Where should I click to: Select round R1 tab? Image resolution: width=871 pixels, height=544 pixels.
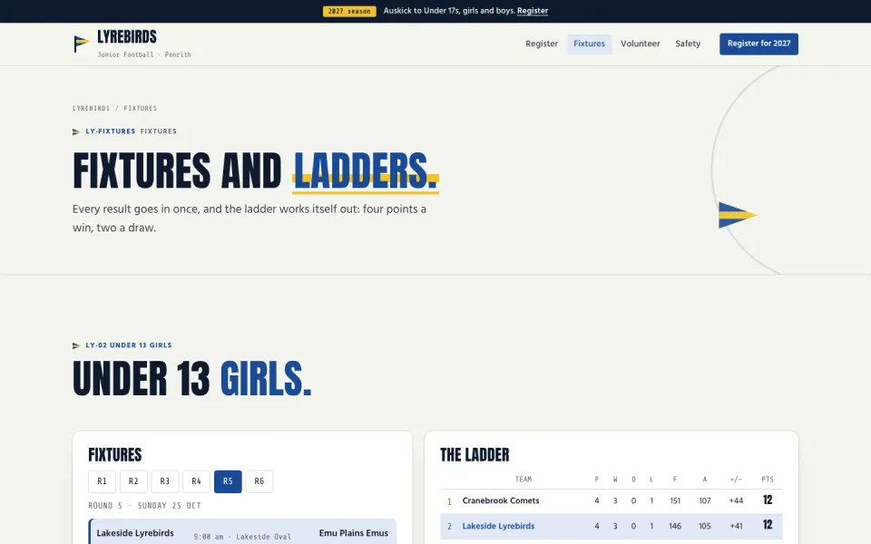(102, 481)
